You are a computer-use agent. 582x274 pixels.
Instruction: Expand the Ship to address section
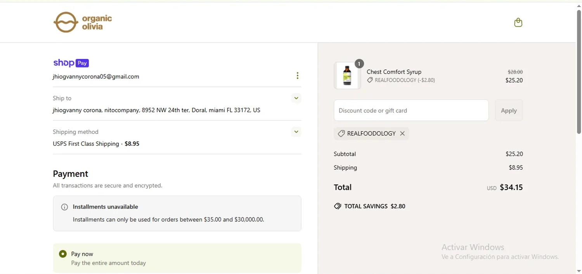pyautogui.click(x=296, y=98)
